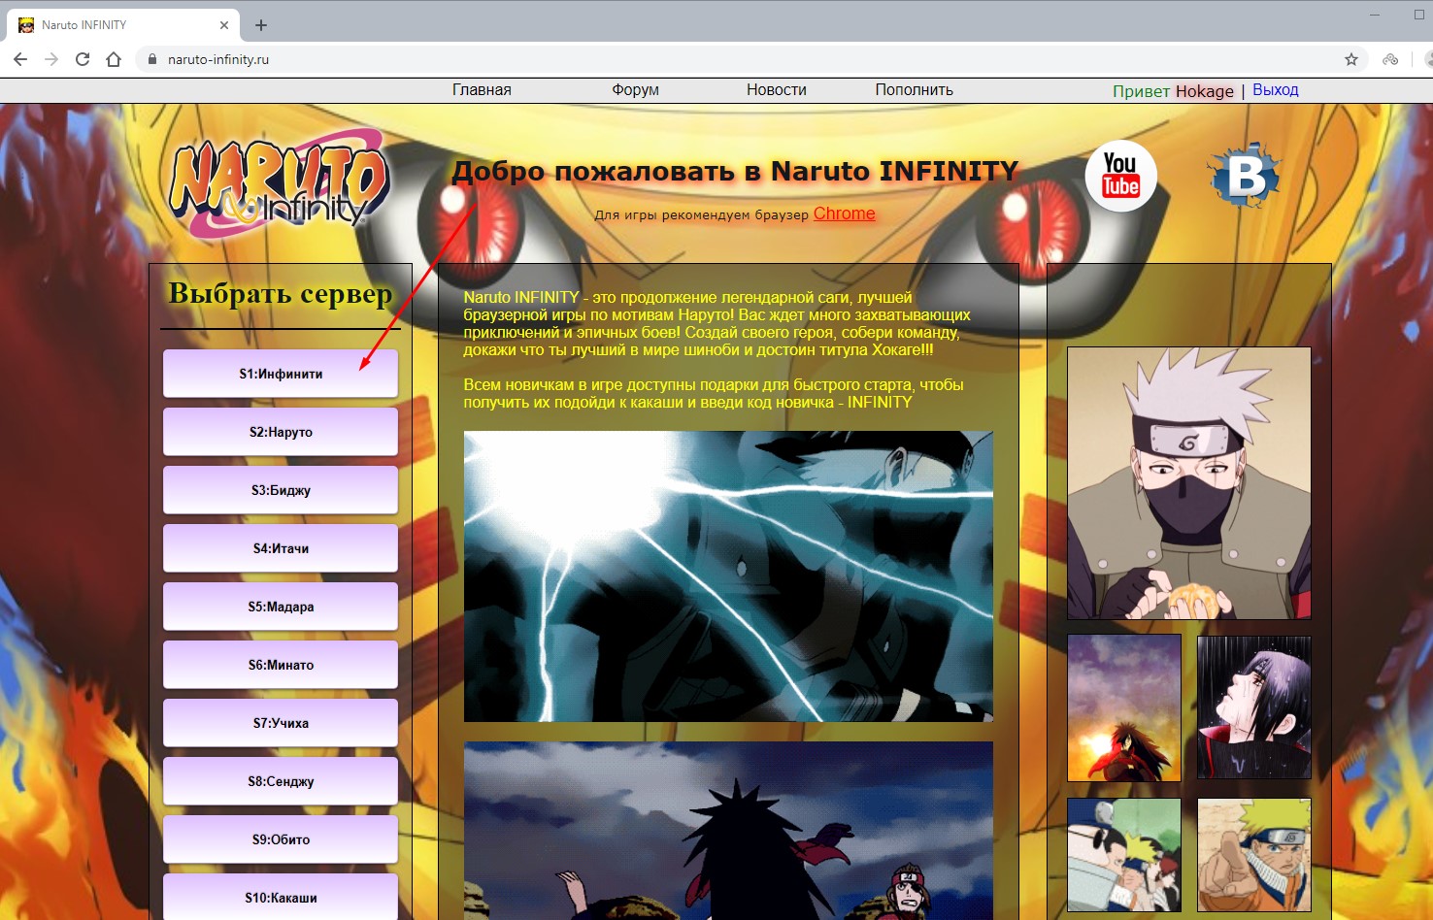Open the large Kakashi portrait thumbnail

point(1189,483)
